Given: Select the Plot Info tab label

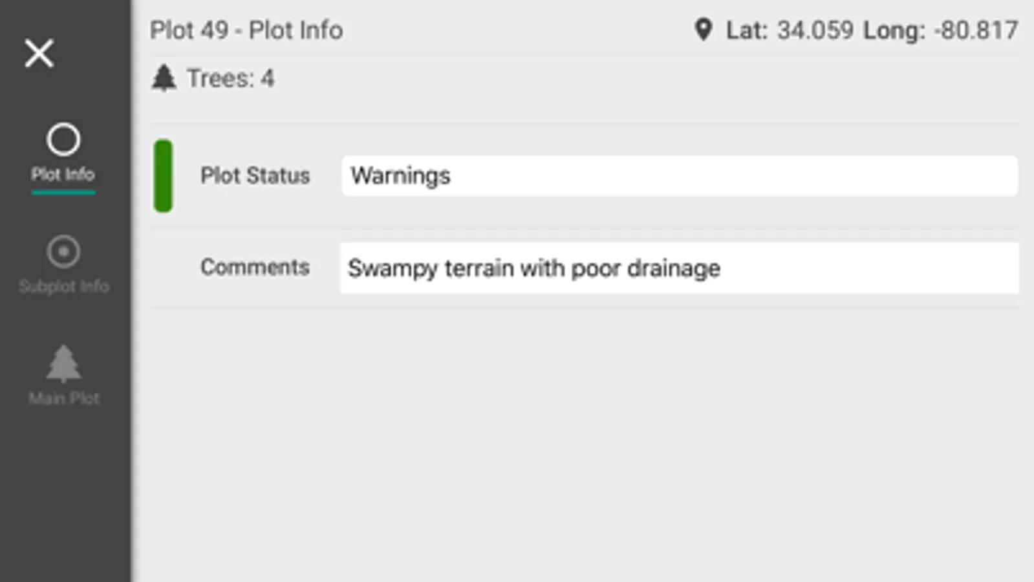Looking at the screenshot, I should (x=63, y=174).
